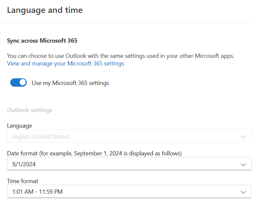Open the Date format dropdown showing 9/1/2024
This screenshot has width=255, height=204.
pos(129,164)
